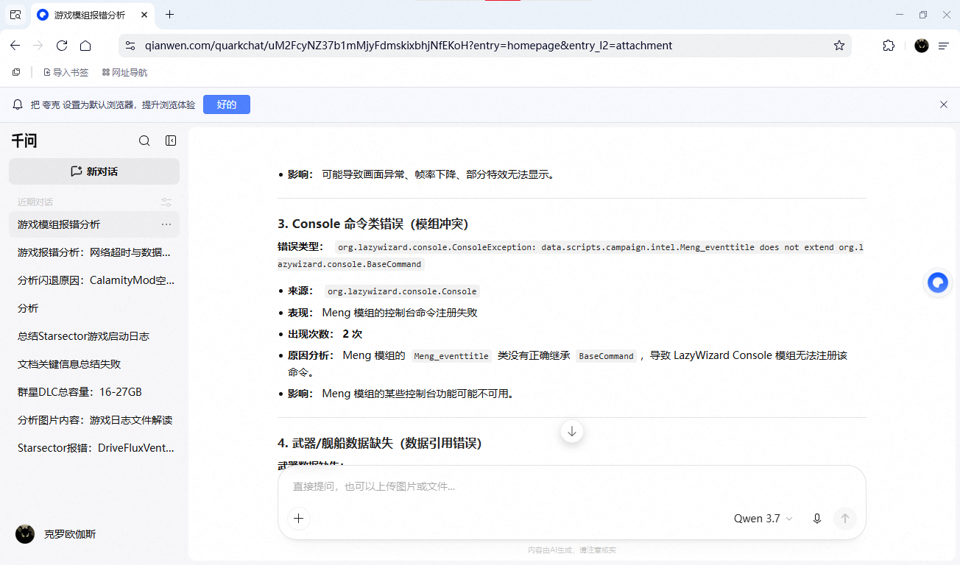
Task: Open the options menu for 游戏模组报错分析
Action: coord(166,224)
